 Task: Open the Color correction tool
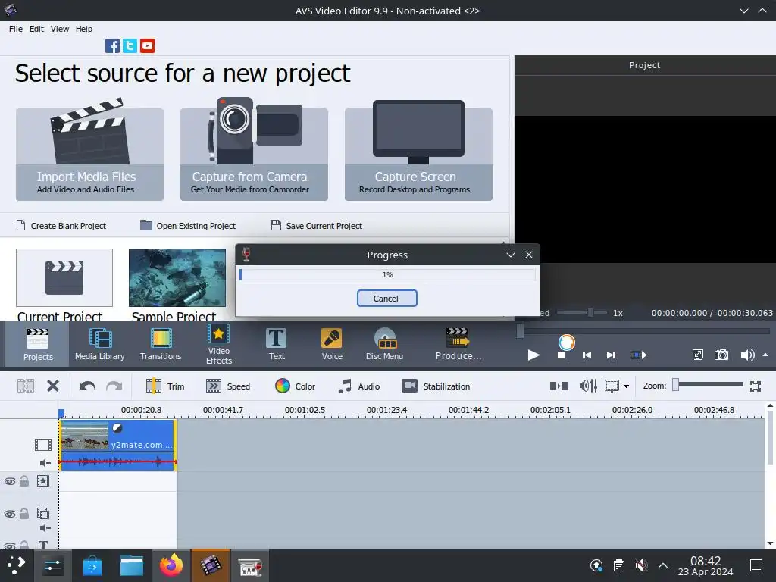pyautogui.click(x=295, y=386)
